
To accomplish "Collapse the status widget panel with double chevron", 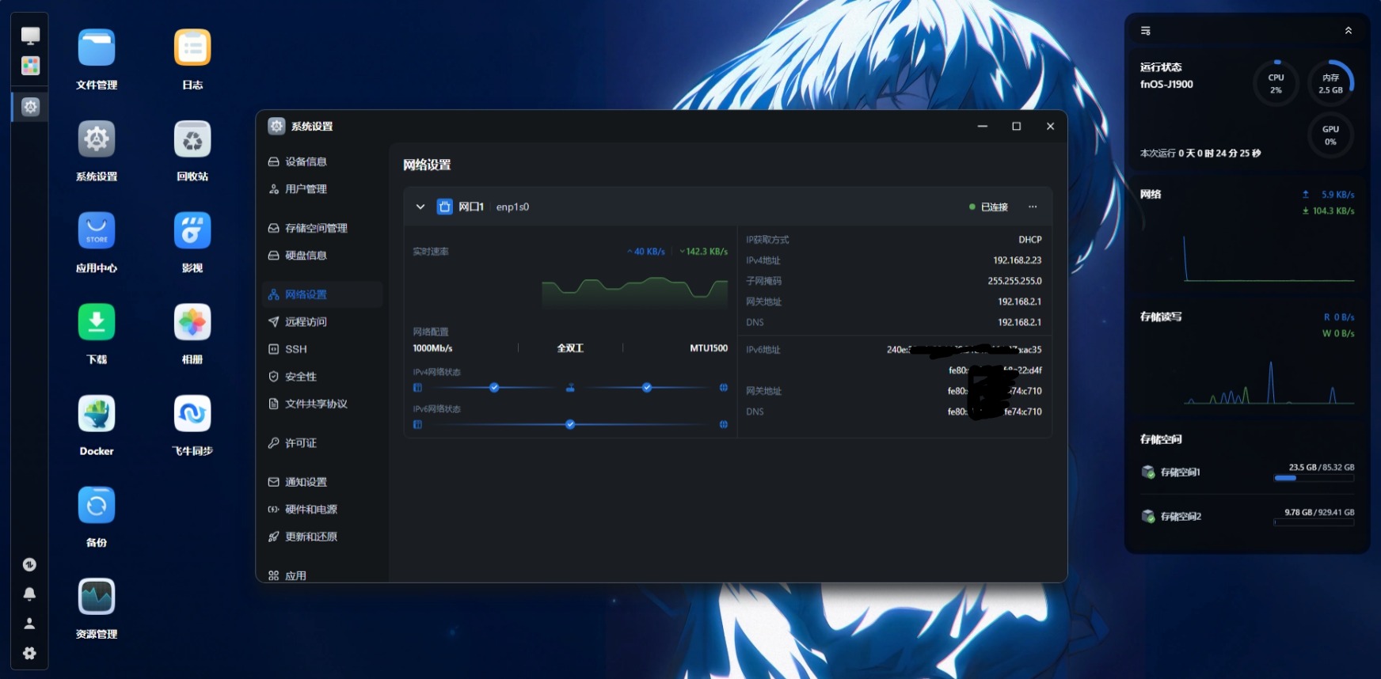I will click(x=1349, y=31).
